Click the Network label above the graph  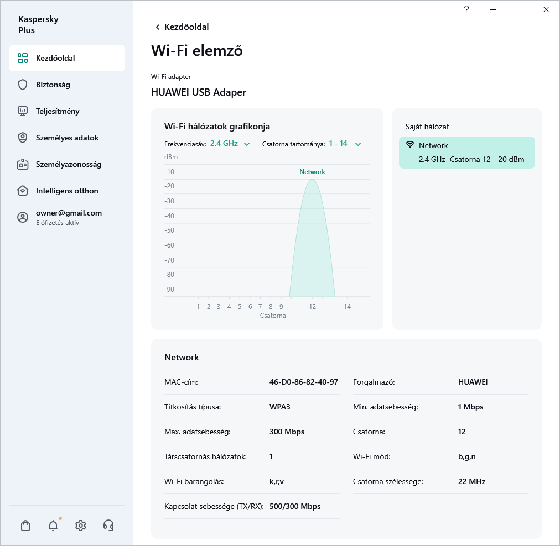click(312, 172)
